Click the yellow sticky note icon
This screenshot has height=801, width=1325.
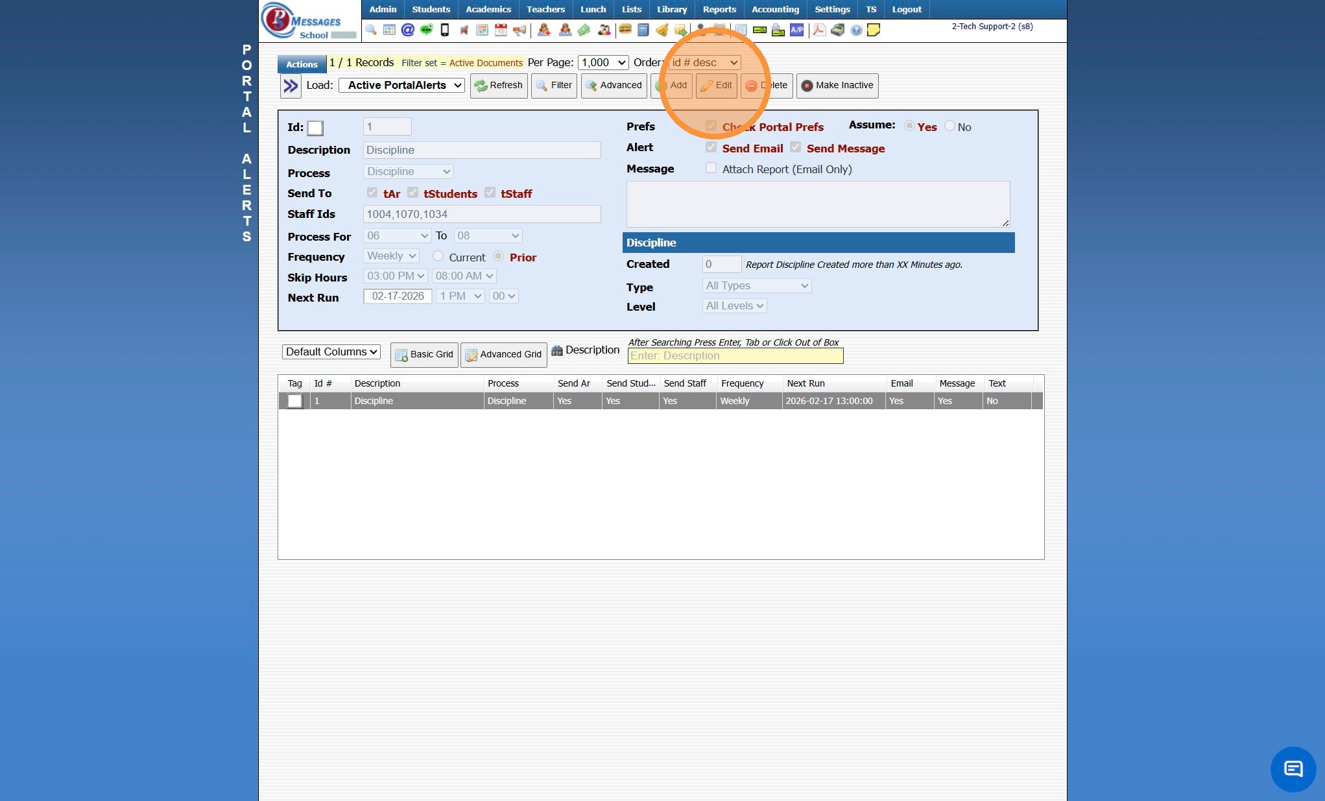(874, 30)
